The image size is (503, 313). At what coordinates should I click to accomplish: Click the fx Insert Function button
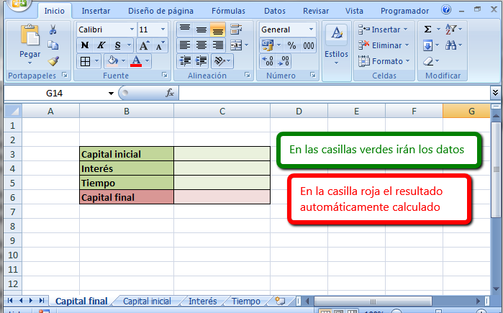point(170,94)
